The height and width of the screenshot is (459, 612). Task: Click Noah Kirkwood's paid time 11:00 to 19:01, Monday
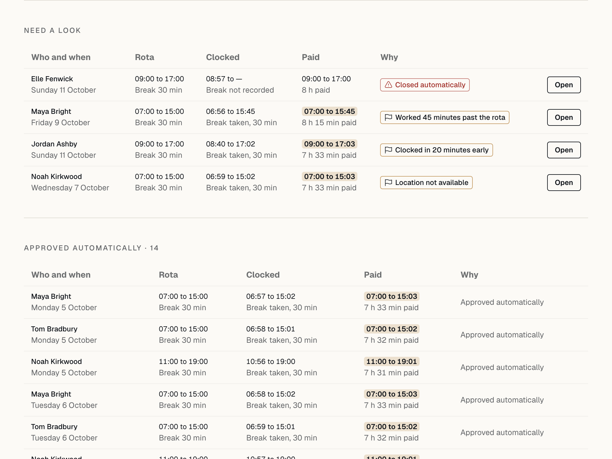click(x=391, y=362)
